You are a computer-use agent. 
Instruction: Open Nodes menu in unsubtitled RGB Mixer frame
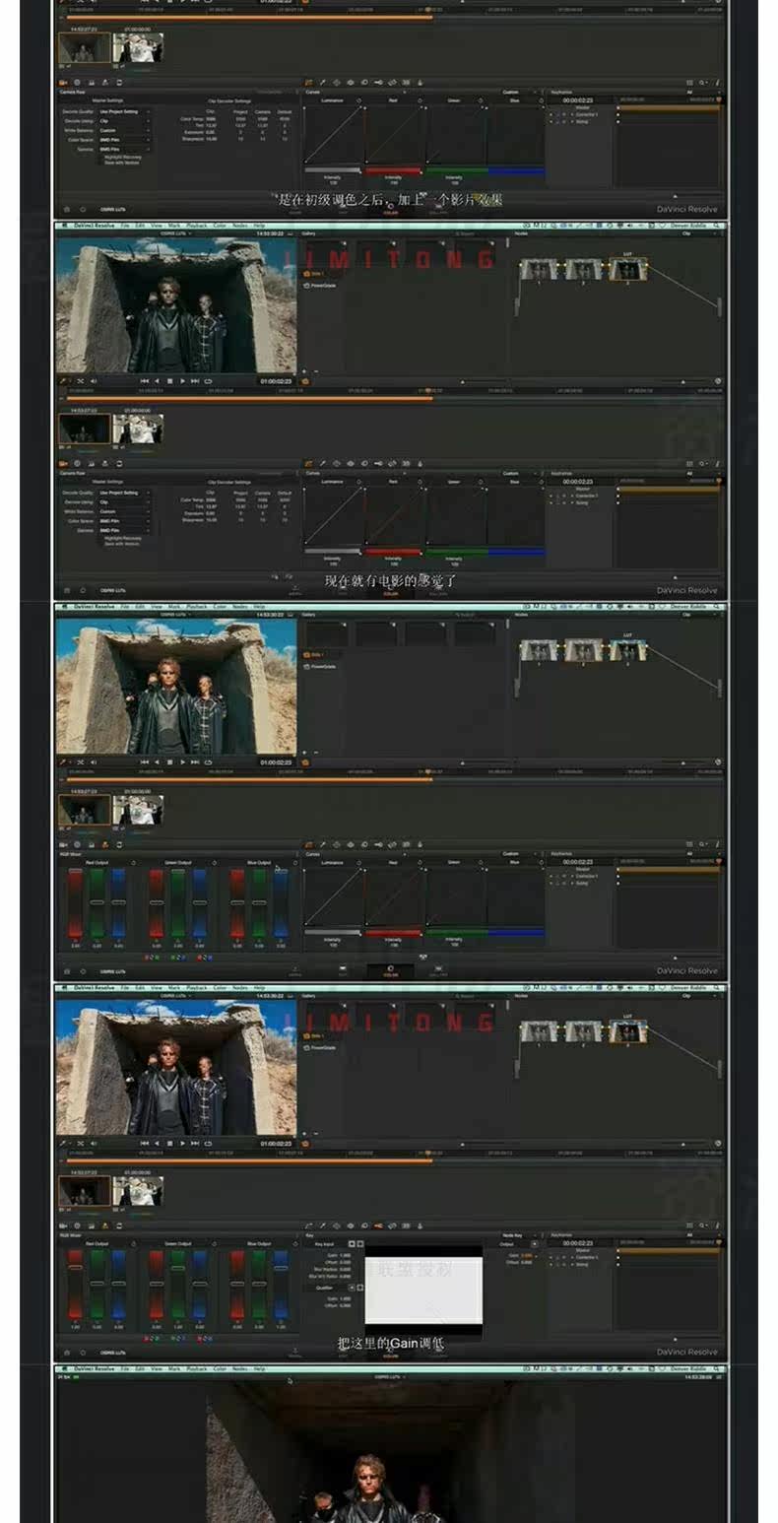[x=240, y=606]
